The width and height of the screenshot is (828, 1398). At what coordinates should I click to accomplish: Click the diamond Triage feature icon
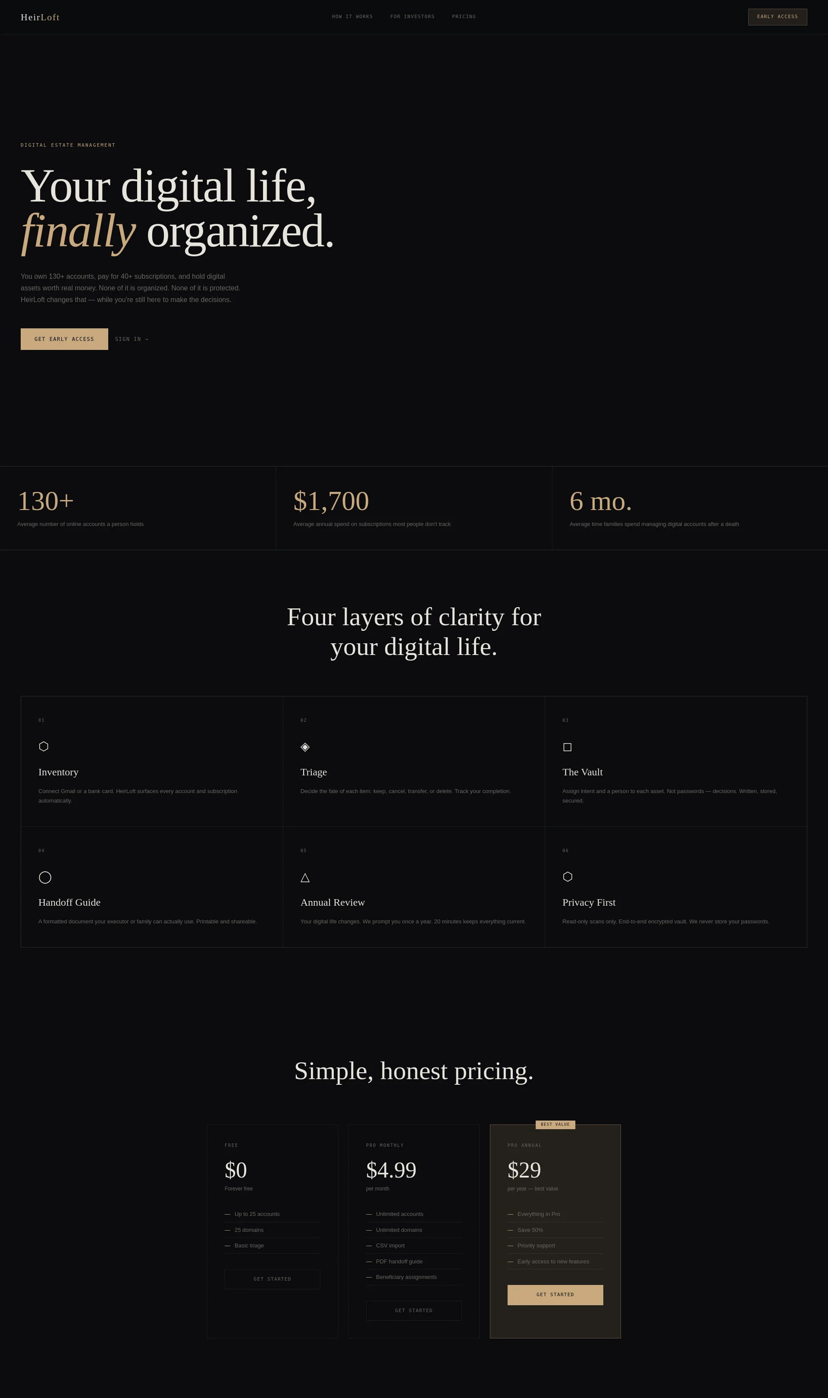pos(304,747)
